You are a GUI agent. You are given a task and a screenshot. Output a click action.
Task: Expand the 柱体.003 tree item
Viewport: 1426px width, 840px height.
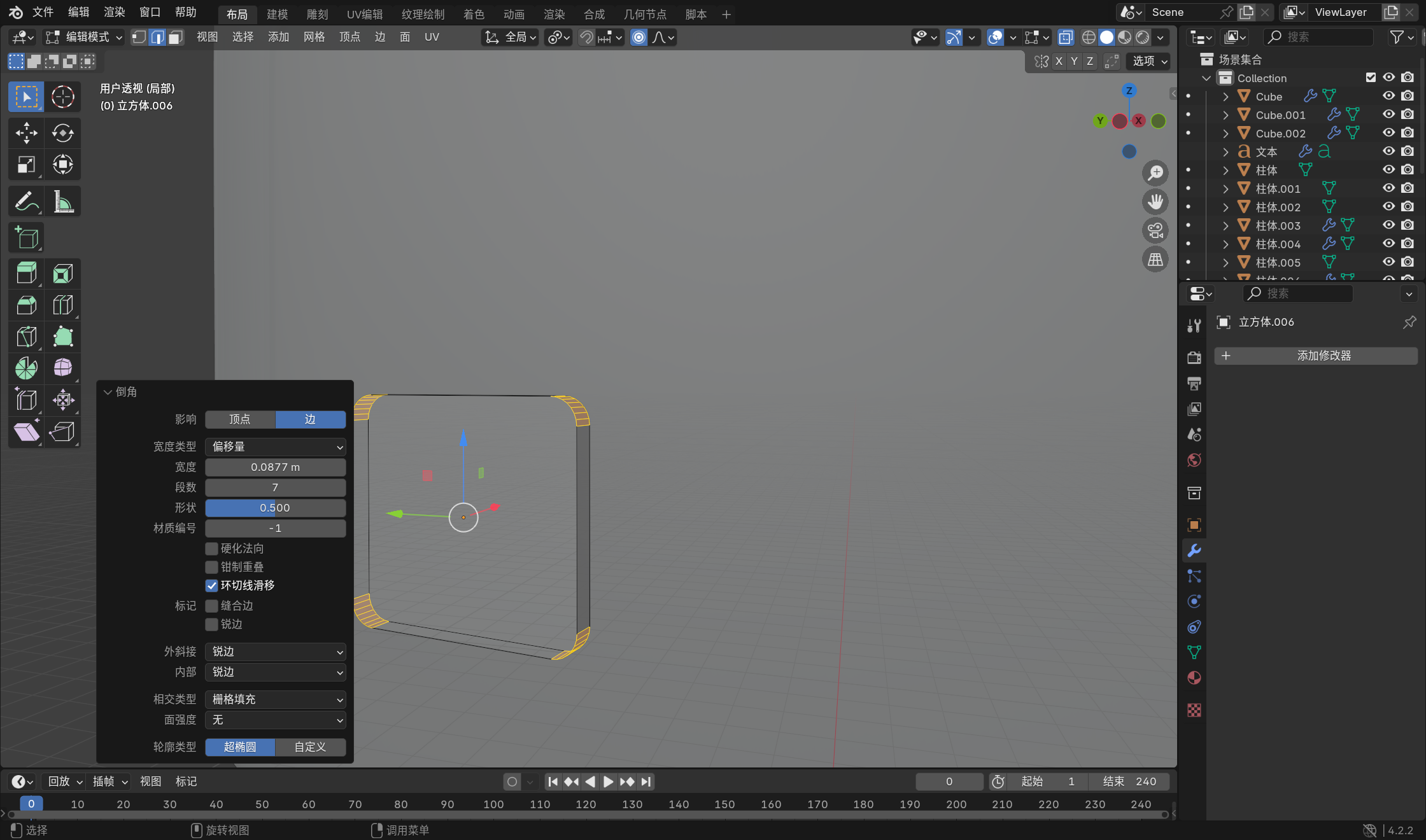pyautogui.click(x=1225, y=226)
